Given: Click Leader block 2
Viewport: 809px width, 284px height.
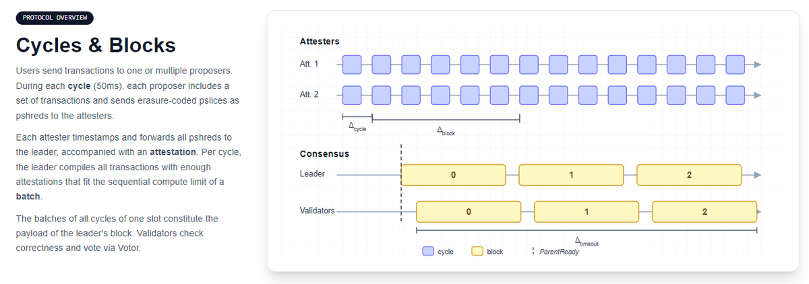Looking at the screenshot, I should [688, 175].
